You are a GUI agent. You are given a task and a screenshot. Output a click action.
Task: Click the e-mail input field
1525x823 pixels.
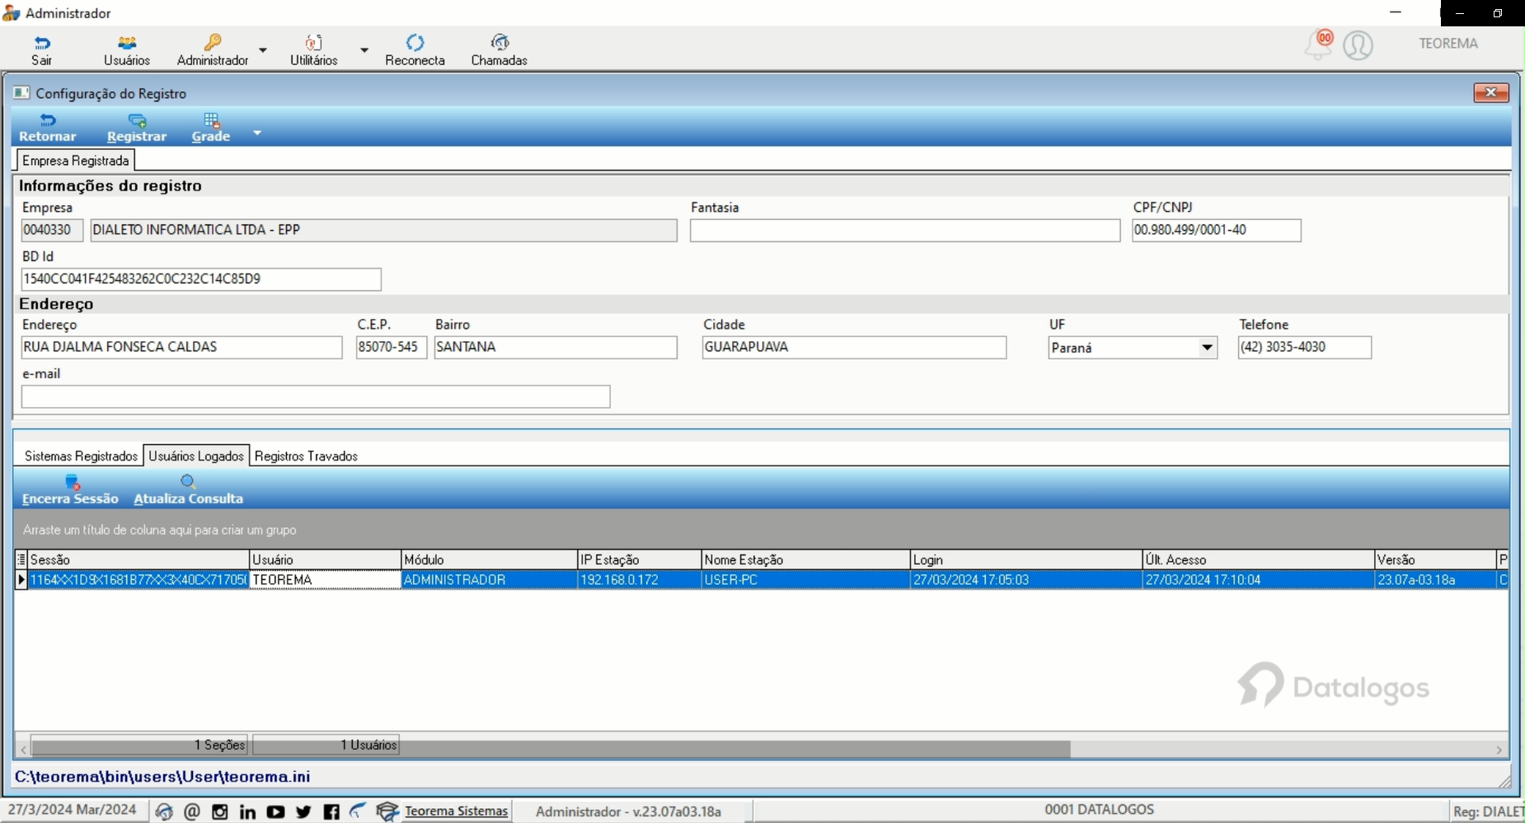coord(316,397)
